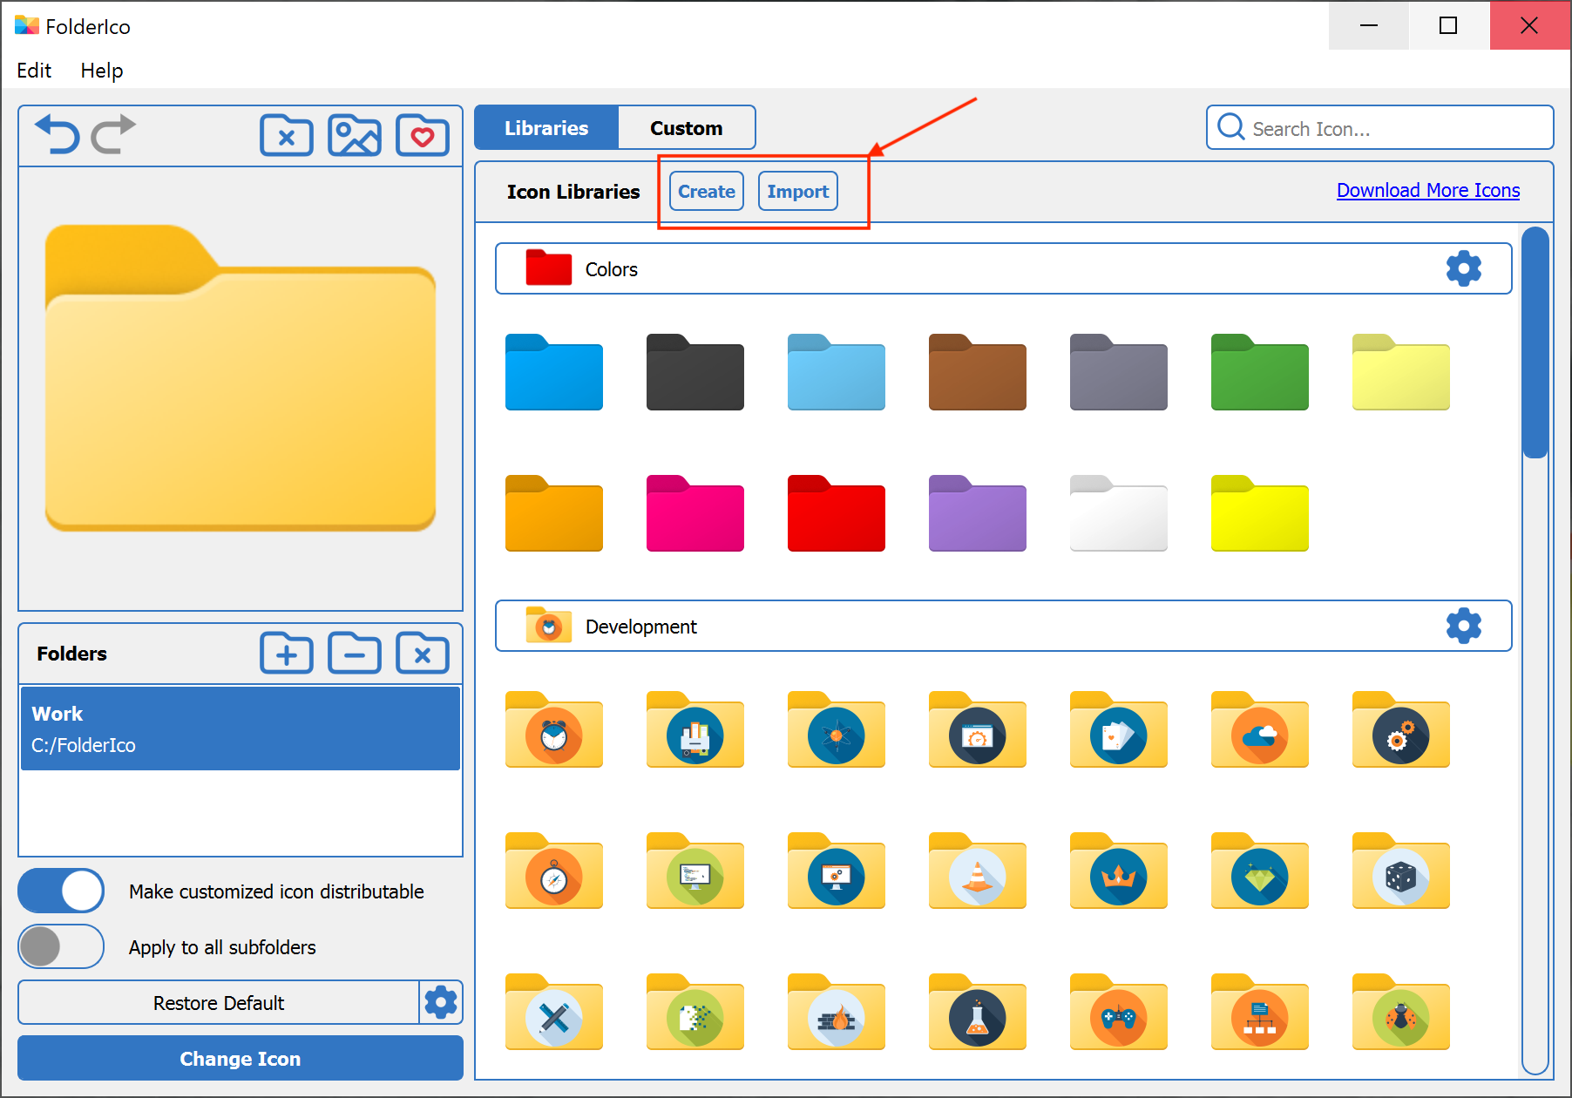Image resolution: width=1572 pixels, height=1098 pixels.
Task: Click the redo arrow icon
Action: point(113,135)
